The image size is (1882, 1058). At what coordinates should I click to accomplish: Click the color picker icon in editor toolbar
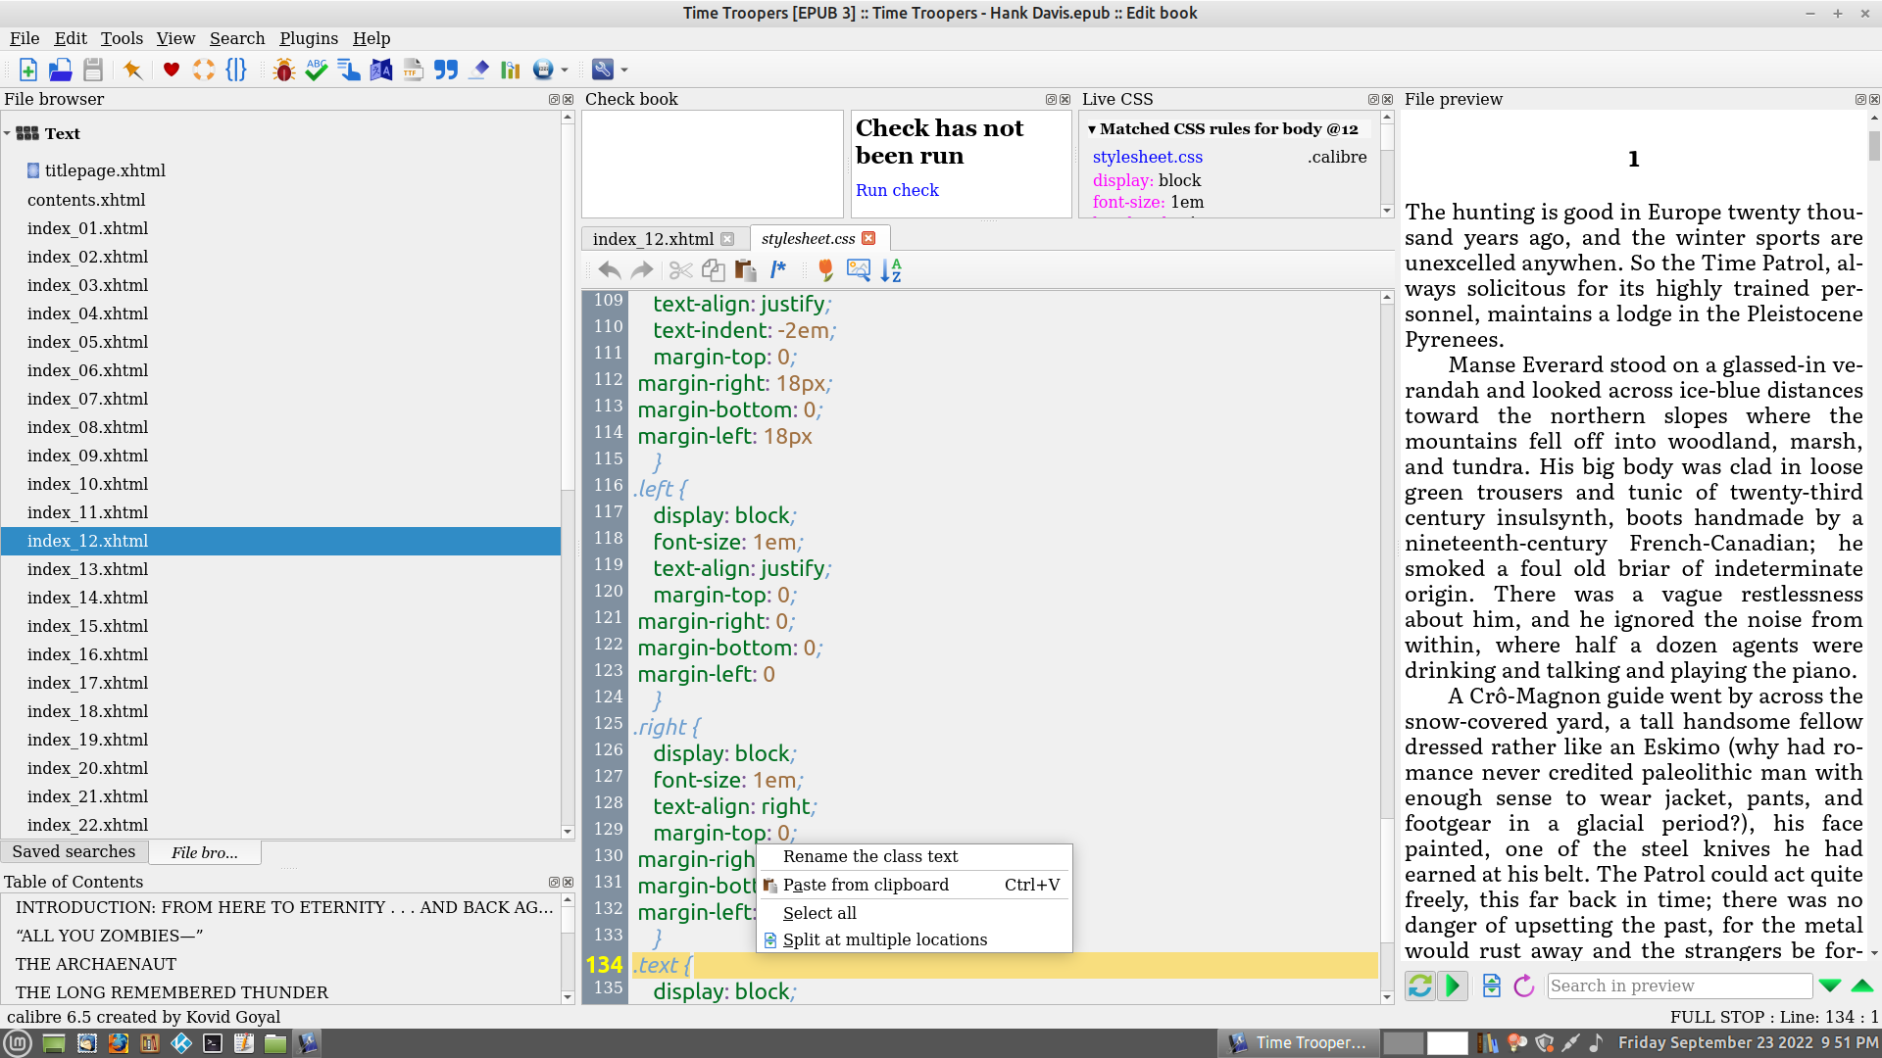click(x=825, y=270)
